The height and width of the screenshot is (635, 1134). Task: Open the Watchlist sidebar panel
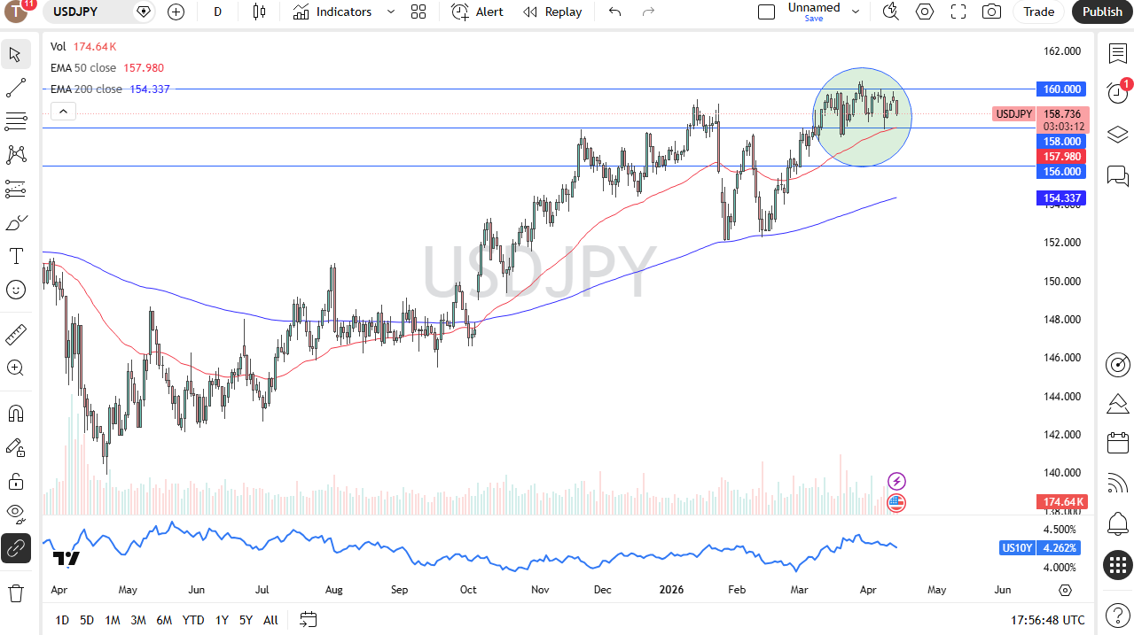1117,53
